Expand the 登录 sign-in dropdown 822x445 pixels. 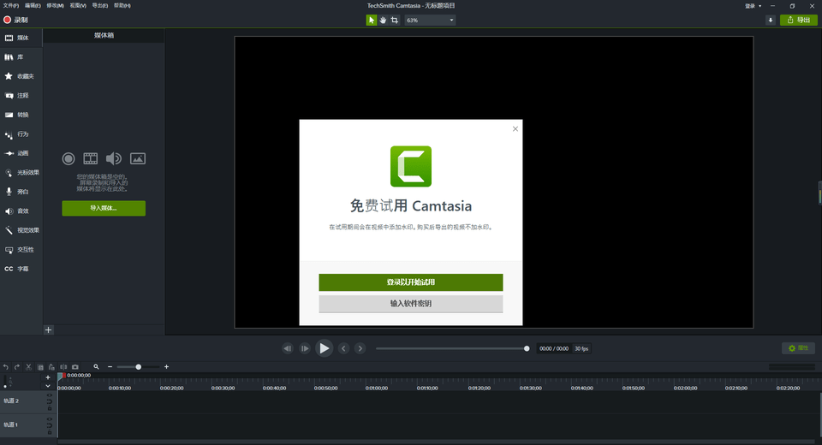pos(753,6)
